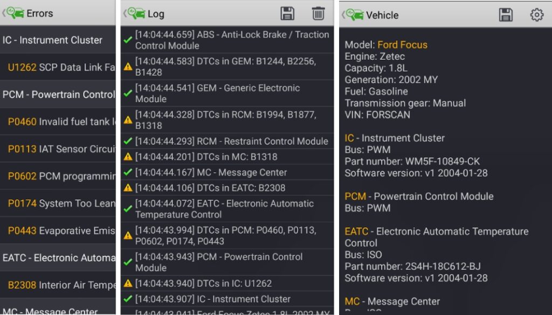Click green checkmark beside ABS log entry
552x315 pixels.
pyautogui.click(x=128, y=40)
